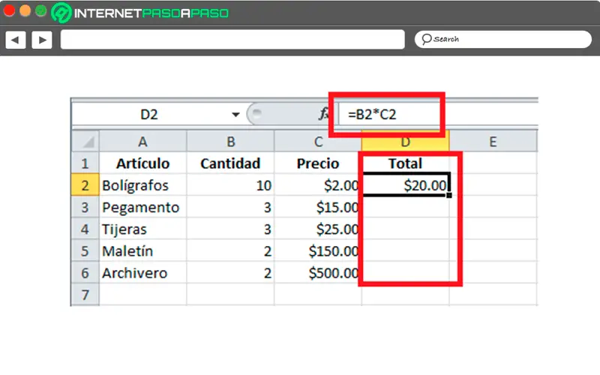Click quantity 10 for Bolígrafos
This screenshot has height=375, width=600.
(x=230, y=185)
